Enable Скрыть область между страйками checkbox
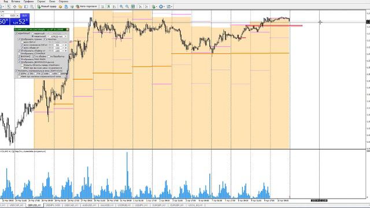370x208 pixels. [22, 65]
